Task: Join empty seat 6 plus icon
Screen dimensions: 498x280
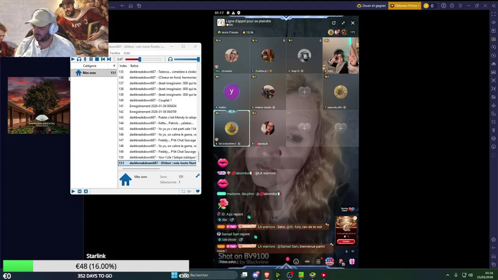Action: point(304,92)
